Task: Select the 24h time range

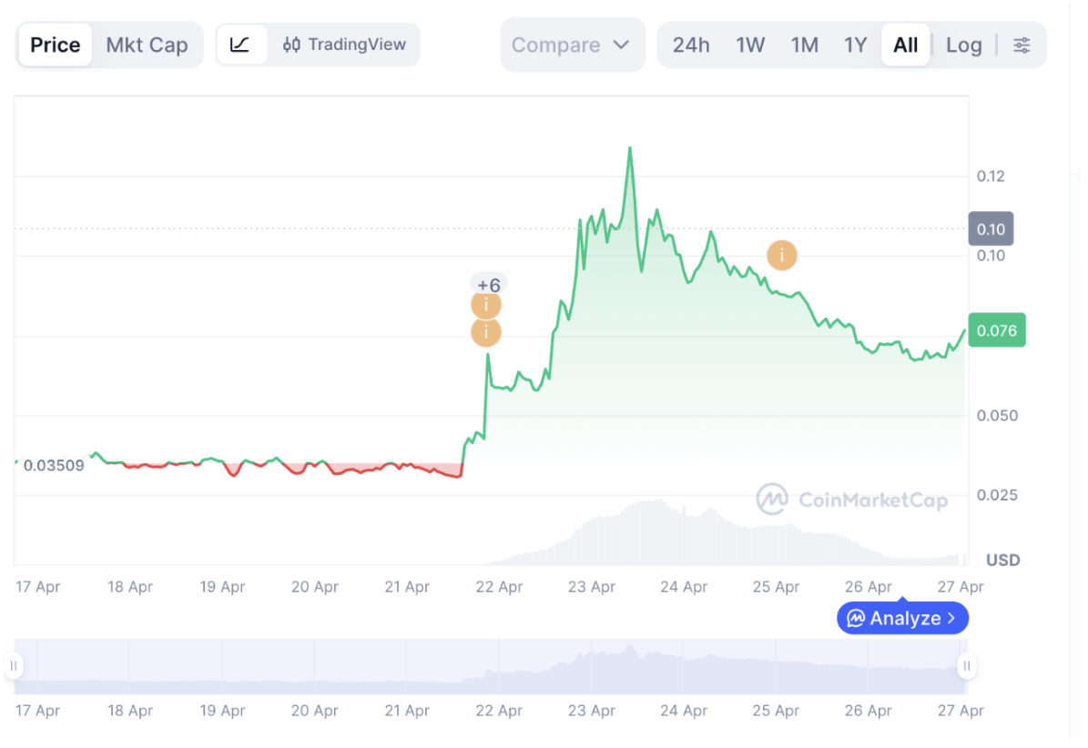Action: [x=691, y=45]
